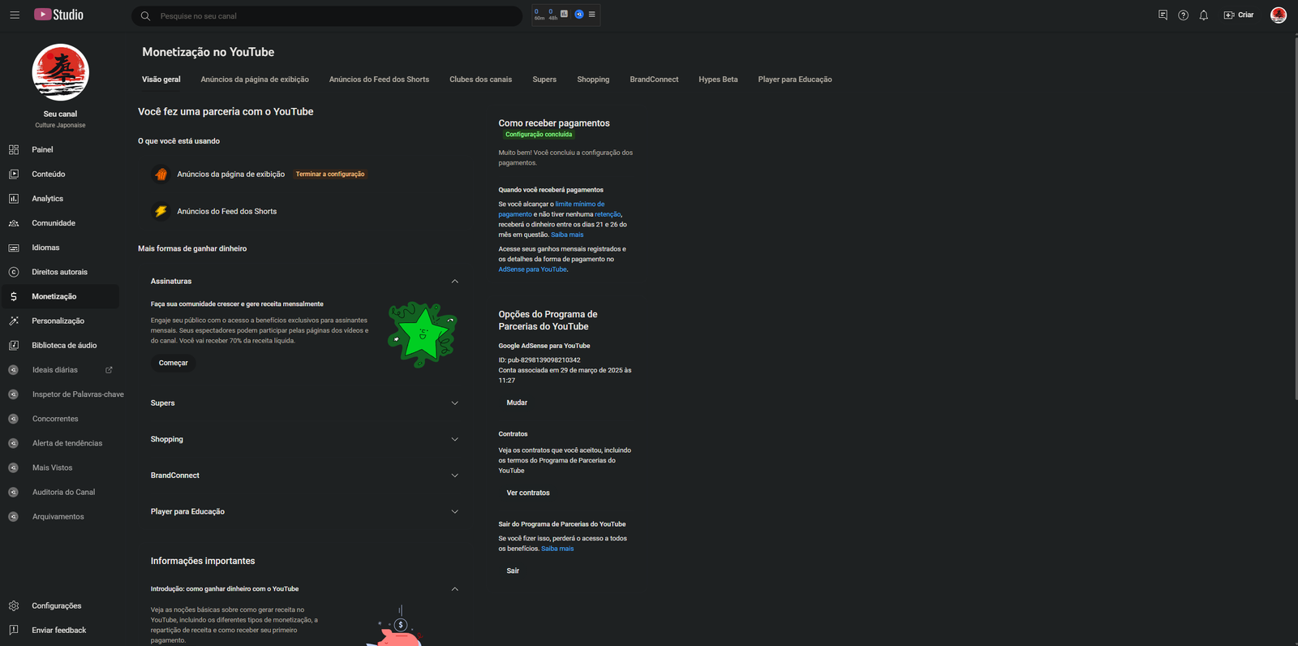Open the Hypes Beta tab
Screen dimensions: 1298x646
[x=718, y=80]
